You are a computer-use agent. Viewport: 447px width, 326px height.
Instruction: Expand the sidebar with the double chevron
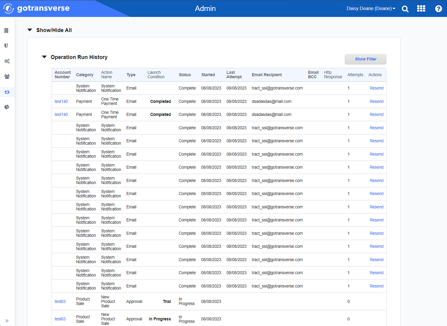point(7,321)
